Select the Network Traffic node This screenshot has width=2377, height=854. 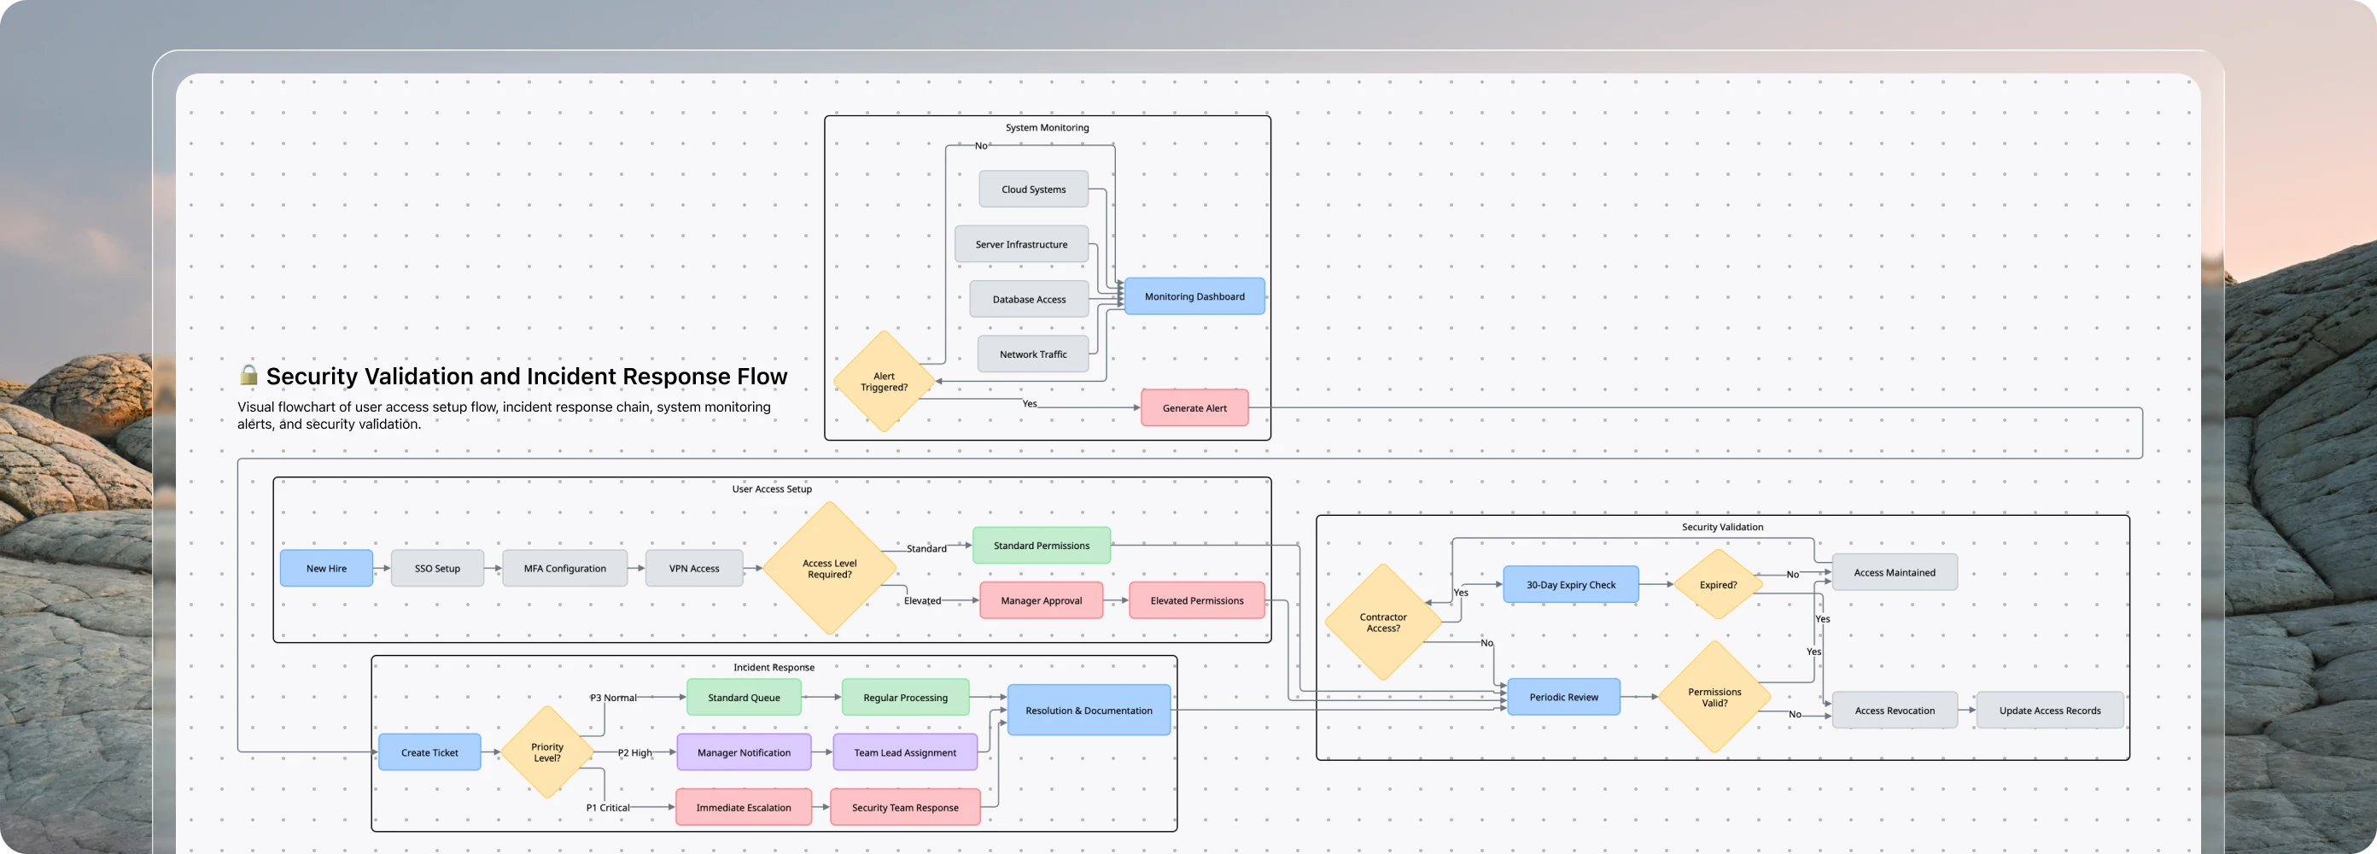click(1032, 354)
